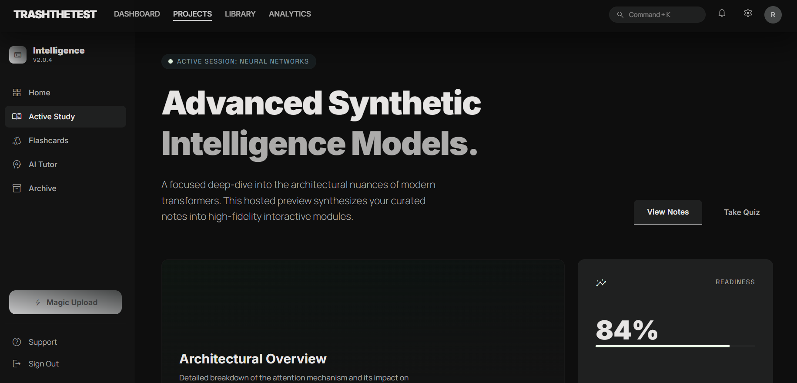Click the READINESS label
The height and width of the screenshot is (383, 797).
pos(735,282)
